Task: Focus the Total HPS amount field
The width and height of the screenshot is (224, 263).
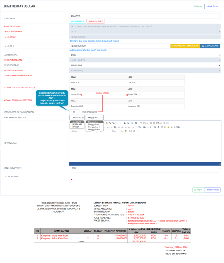Action: tap(119, 46)
